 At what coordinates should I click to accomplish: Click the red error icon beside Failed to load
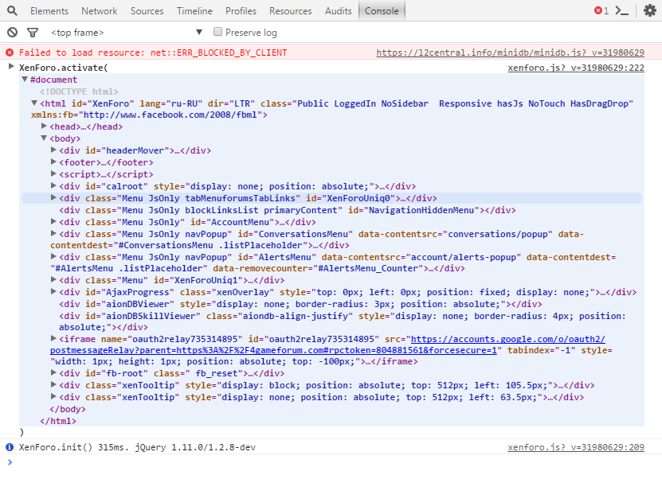pyautogui.click(x=10, y=53)
